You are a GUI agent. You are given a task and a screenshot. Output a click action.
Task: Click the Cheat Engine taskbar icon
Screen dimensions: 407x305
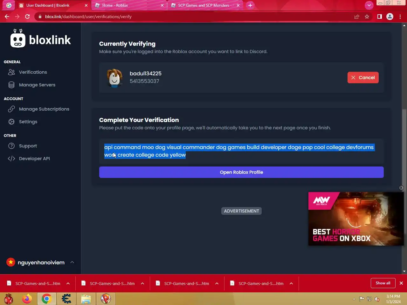pos(66,299)
